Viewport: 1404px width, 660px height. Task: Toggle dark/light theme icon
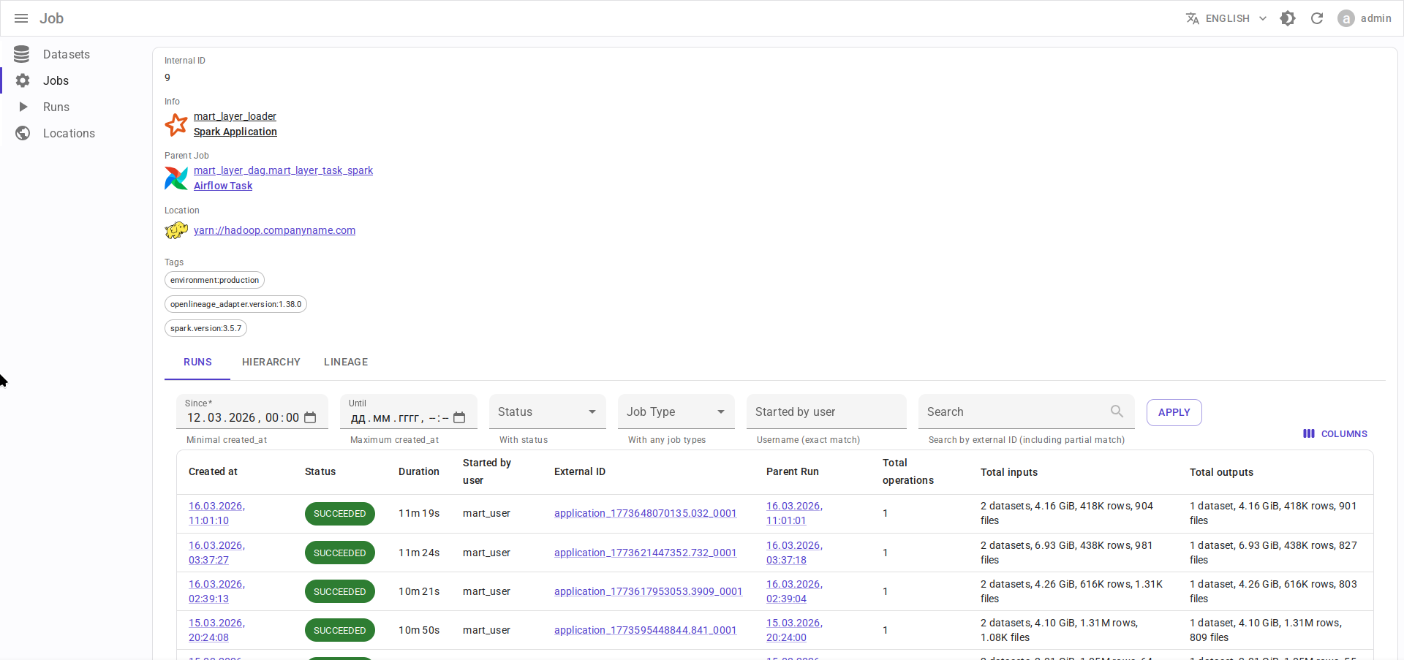pyautogui.click(x=1288, y=18)
